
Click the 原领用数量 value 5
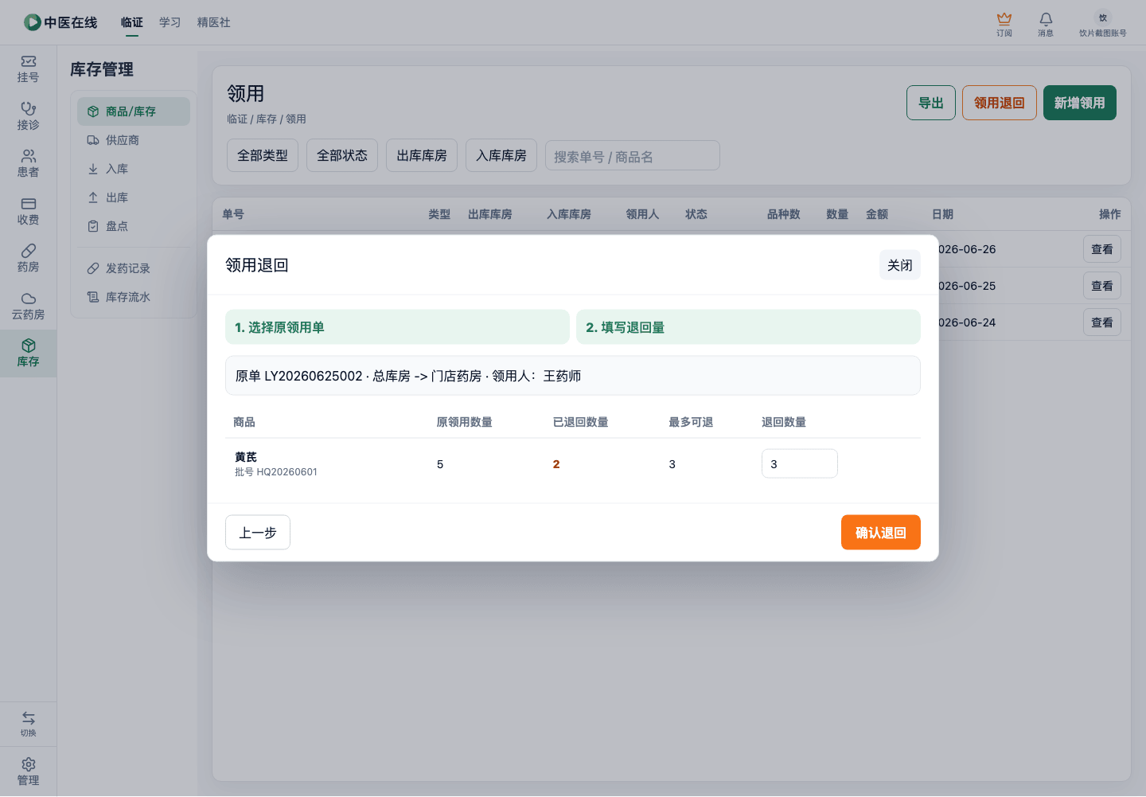point(440,464)
